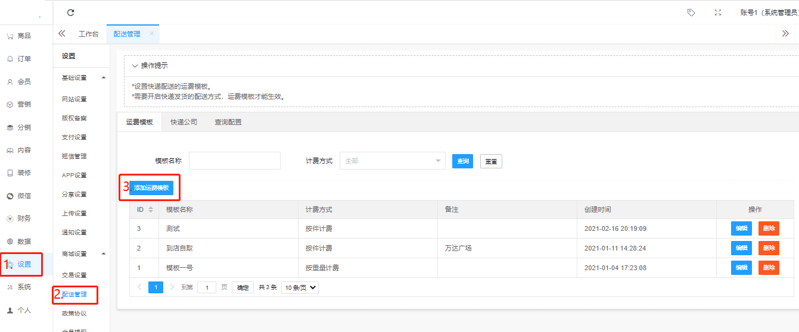Toggle fullscreen mode icon
799x332 pixels.
point(718,12)
